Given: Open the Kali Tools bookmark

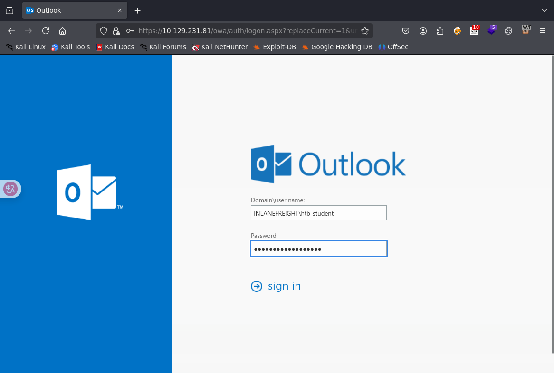Looking at the screenshot, I should [x=71, y=47].
